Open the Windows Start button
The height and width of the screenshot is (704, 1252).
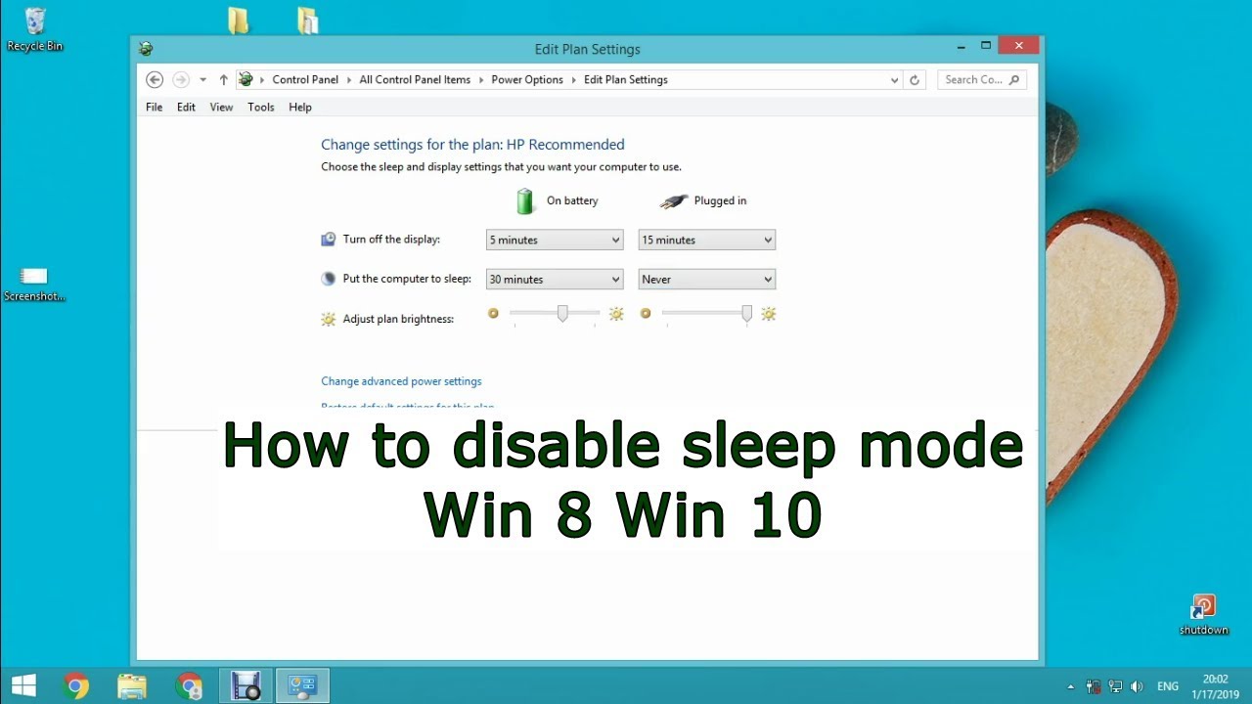24,685
